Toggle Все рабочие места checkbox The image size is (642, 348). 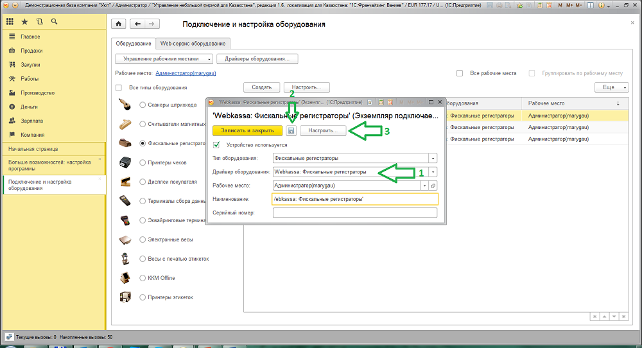coord(460,73)
